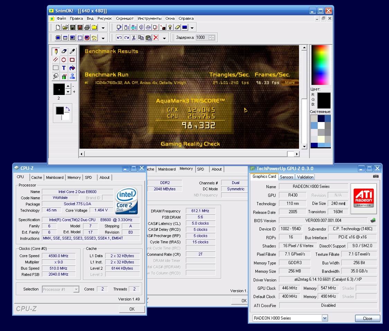Click the BIOS save chip icon in GPU-Z
389x331 pixels.
(373, 220)
